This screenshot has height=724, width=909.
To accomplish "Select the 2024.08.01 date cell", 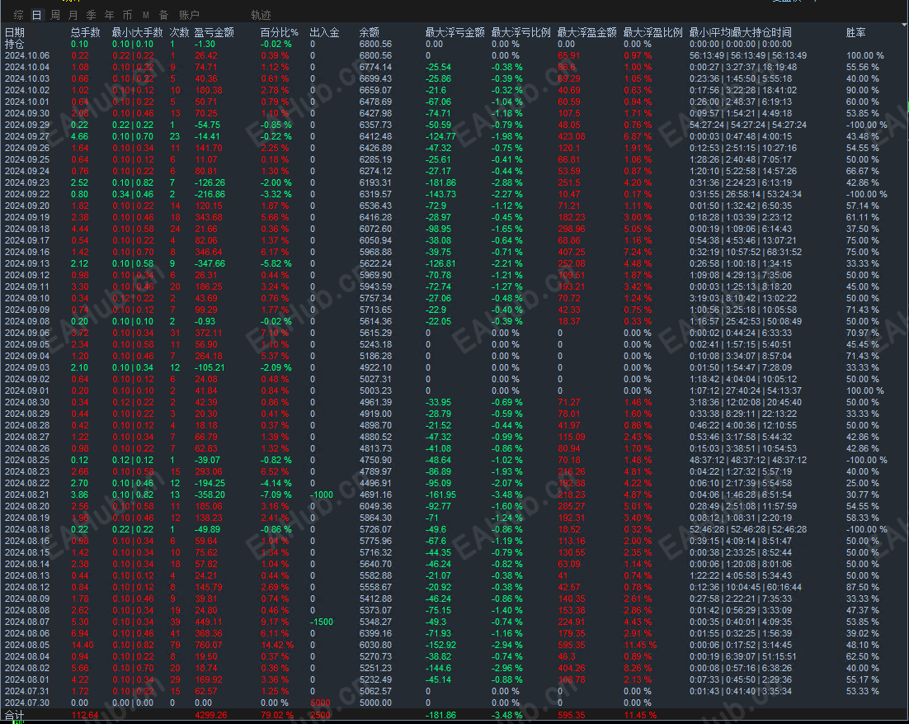I will [x=27, y=680].
